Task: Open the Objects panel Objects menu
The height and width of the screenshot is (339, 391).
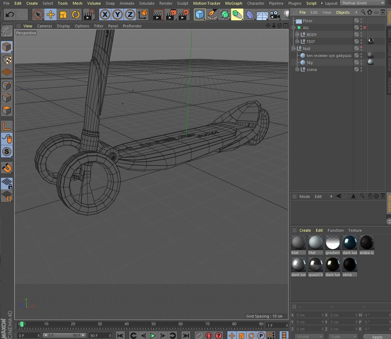Action: [x=343, y=12]
